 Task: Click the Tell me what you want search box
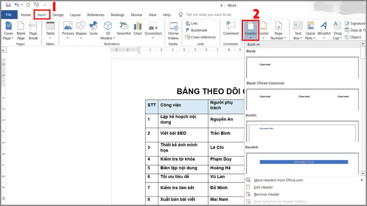click(x=208, y=15)
